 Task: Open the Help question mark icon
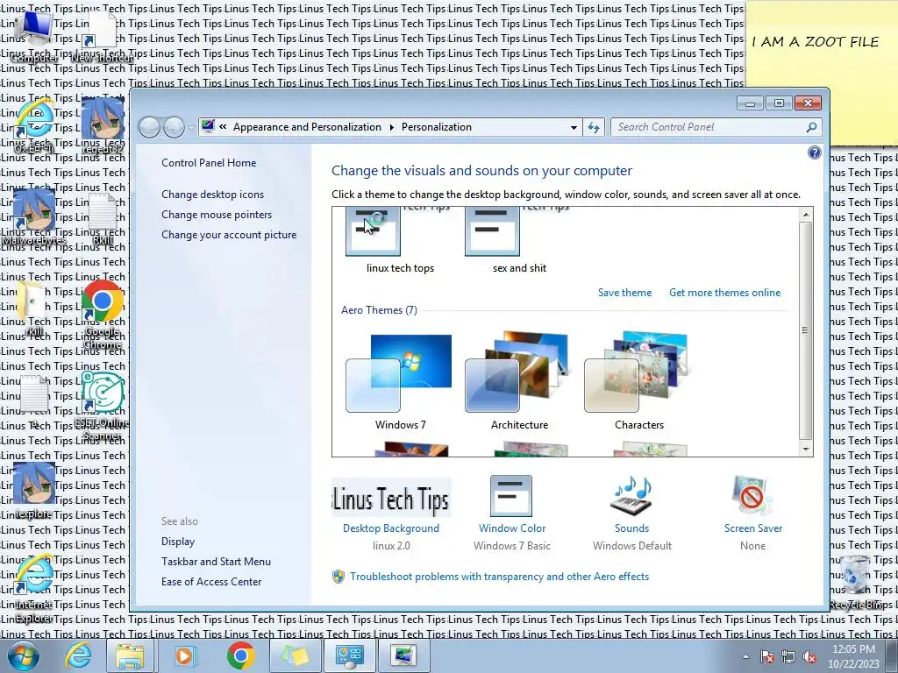point(814,152)
